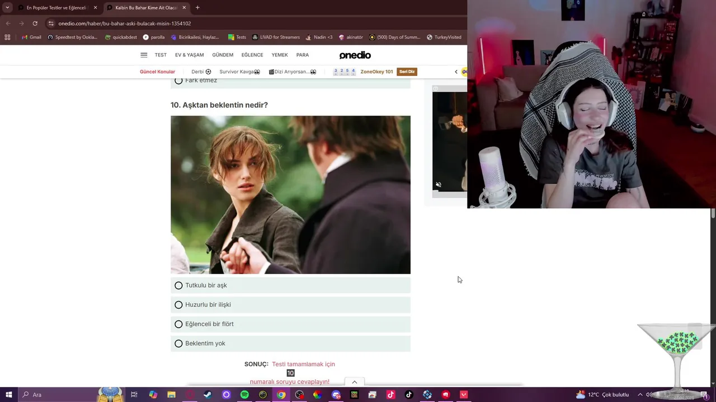
Task: Launch File Explorer from taskbar
Action: point(171,395)
